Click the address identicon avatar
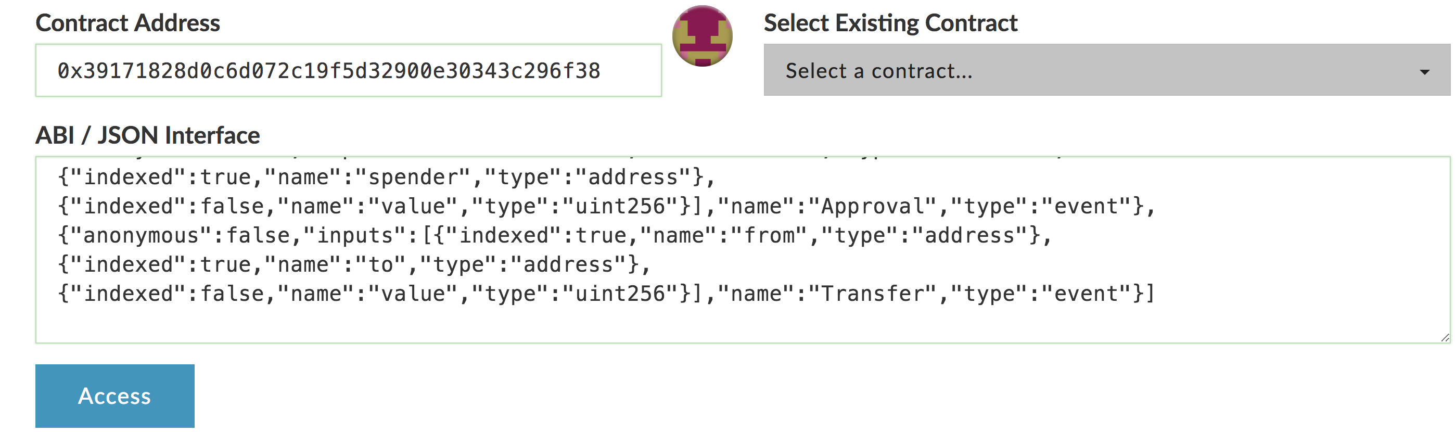1455x432 pixels. [702, 36]
